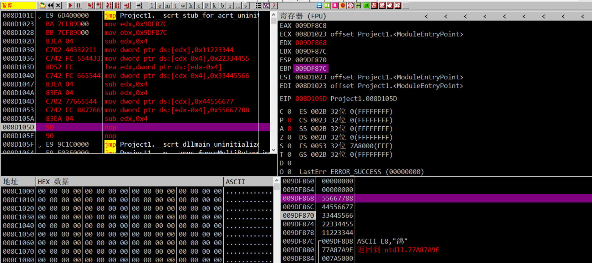Click the pink 'A' plugin icon
This screenshot has height=263, width=592.
[335, 5]
